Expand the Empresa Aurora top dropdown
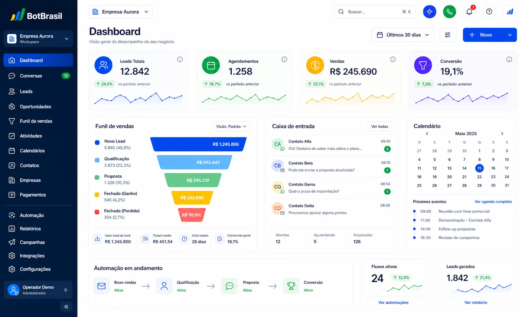Screen dimensions: 529x317 tap(121, 12)
